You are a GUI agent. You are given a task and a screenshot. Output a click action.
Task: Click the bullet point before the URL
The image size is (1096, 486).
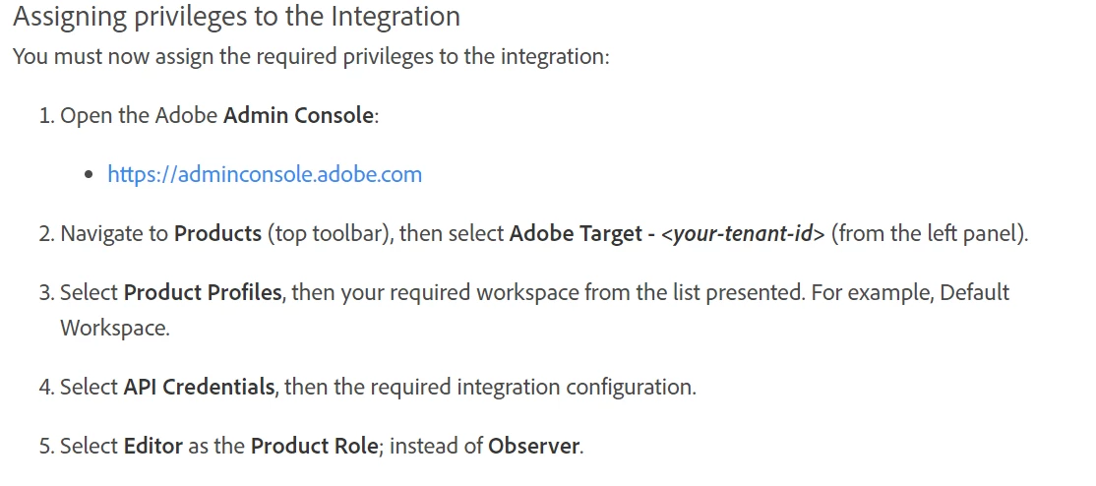point(89,175)
